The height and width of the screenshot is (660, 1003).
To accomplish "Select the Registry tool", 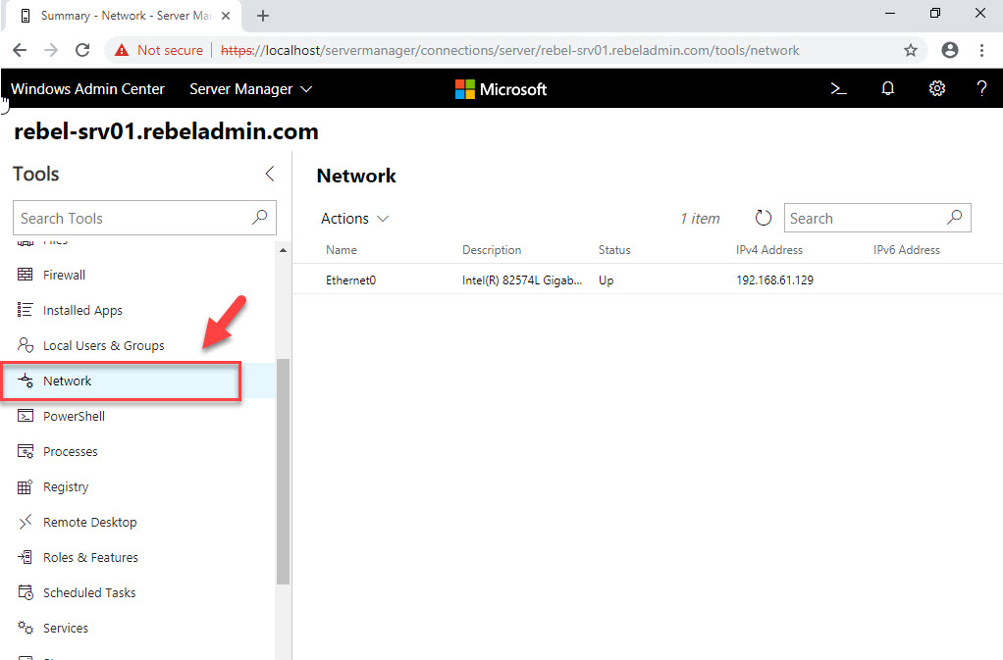I will click(x=65, y=486).
